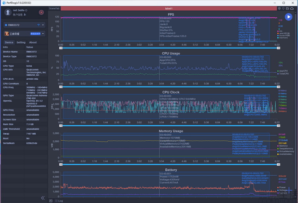Click the label1 red scene bar
The height and width of the screenshot is (203, 298).
(x=169, y=8)
